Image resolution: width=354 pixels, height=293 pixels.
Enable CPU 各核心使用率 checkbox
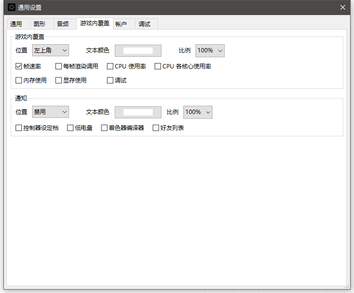click(158, 66)
